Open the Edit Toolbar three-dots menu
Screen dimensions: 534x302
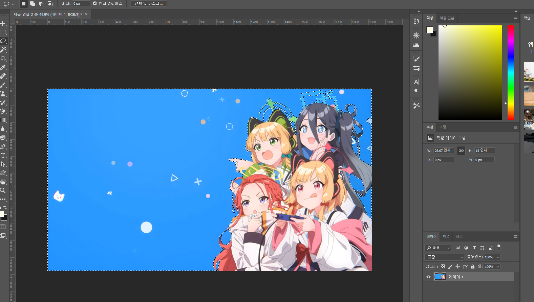coord(3,199)
